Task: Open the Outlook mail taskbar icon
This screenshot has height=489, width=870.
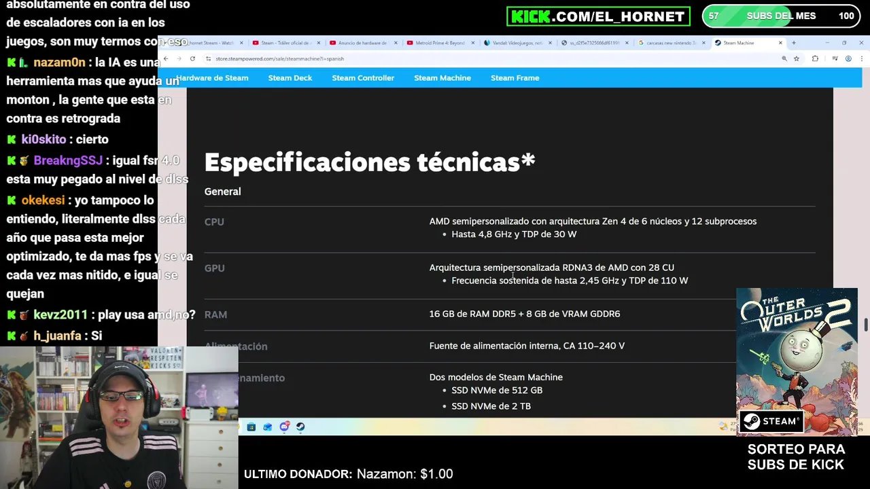Action: [268, 427]
